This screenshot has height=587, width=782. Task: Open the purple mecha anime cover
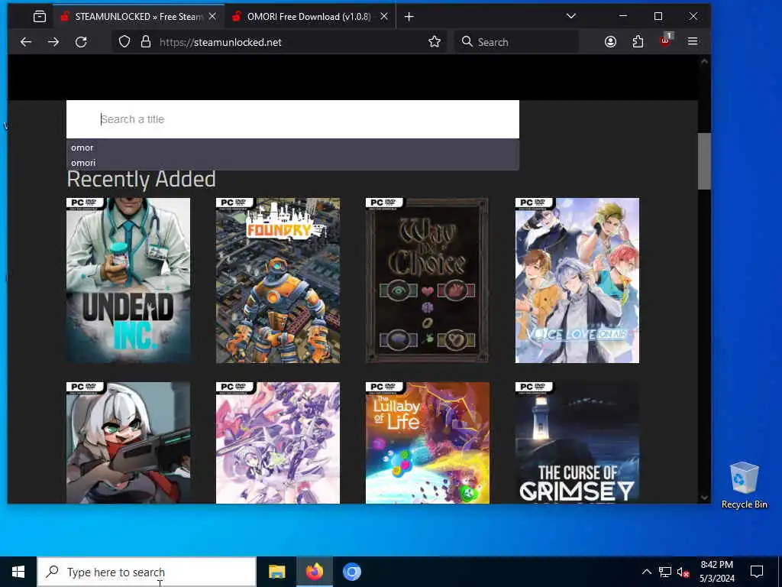pos(278,443)
